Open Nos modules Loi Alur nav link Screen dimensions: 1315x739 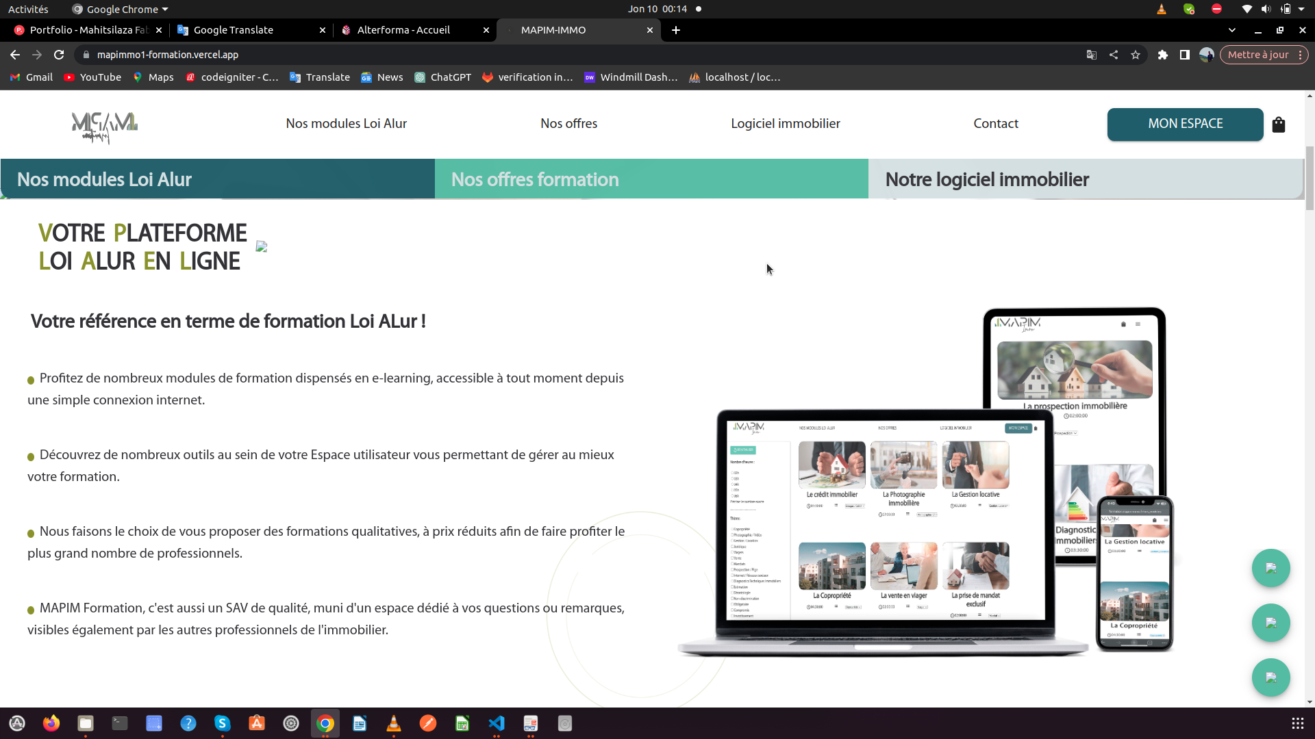tap(347, 124)
